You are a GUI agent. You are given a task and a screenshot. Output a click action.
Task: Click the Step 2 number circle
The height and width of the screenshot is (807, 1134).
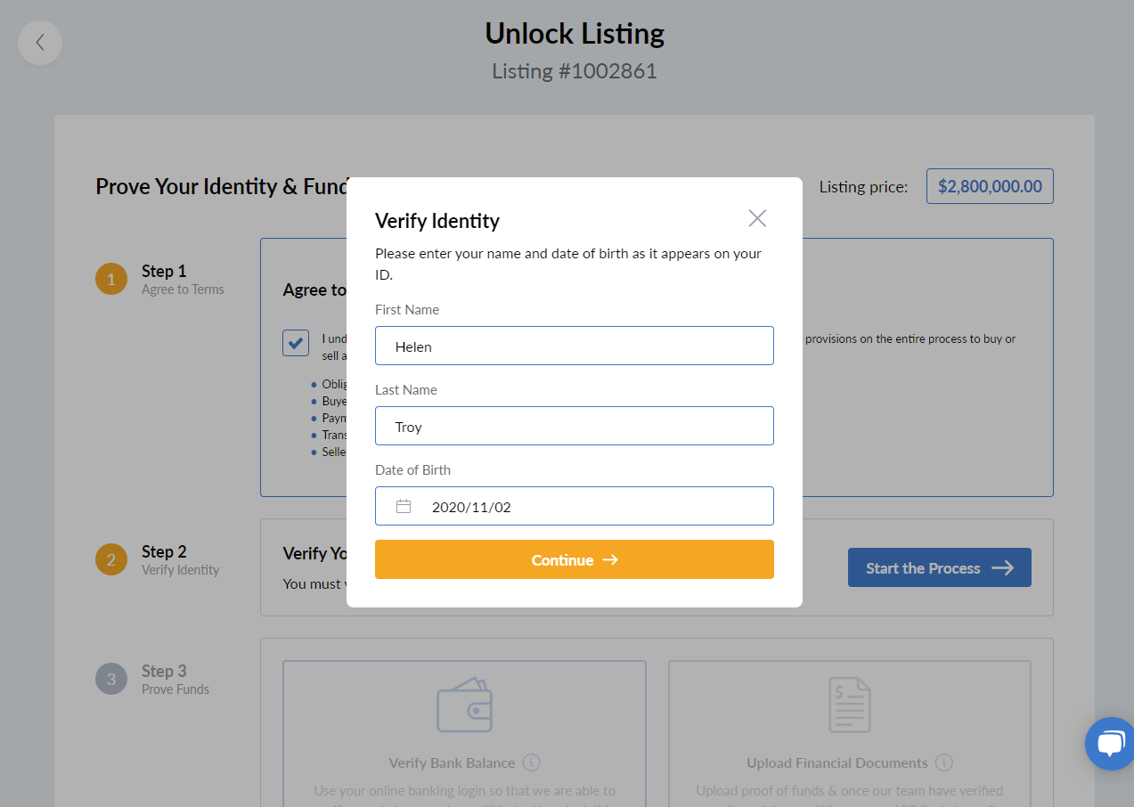pyautogui.click(x=111, y=559)
